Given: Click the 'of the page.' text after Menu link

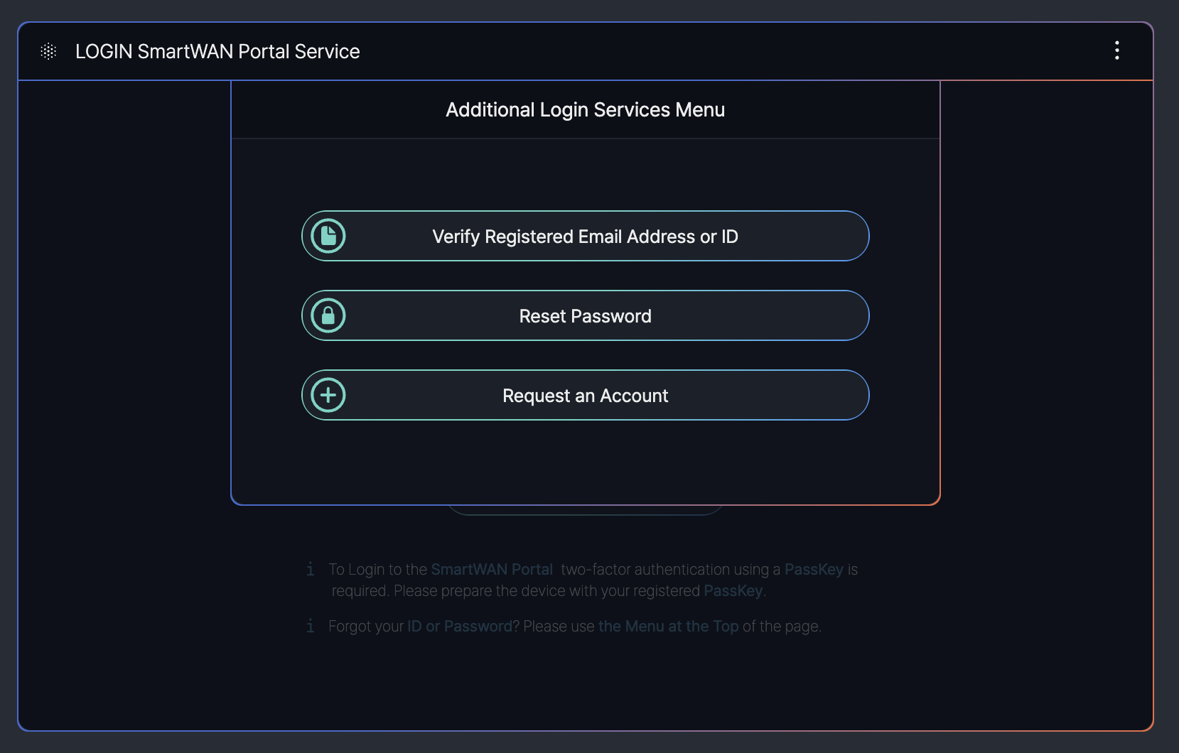Looking at the screenshot, I should point(782,627).
